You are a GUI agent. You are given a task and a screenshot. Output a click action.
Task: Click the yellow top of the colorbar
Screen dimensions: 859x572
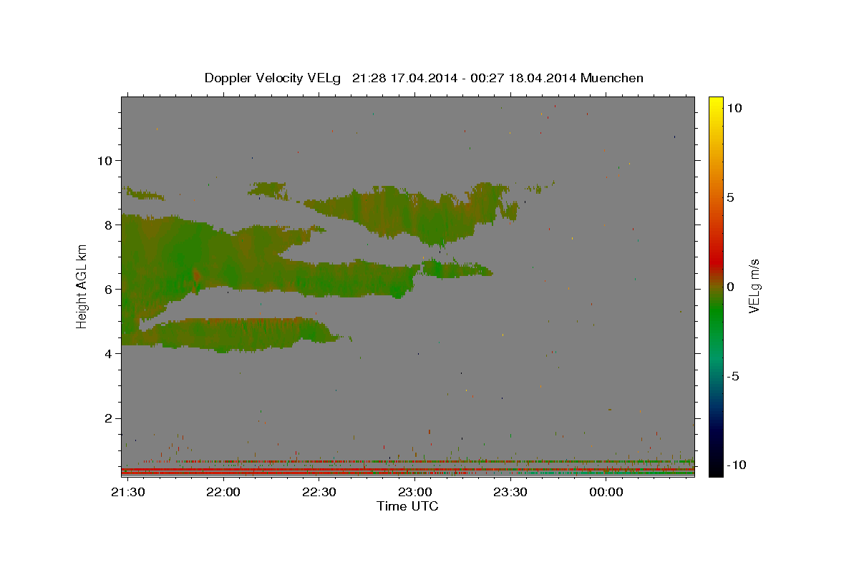tap(715, 102)
